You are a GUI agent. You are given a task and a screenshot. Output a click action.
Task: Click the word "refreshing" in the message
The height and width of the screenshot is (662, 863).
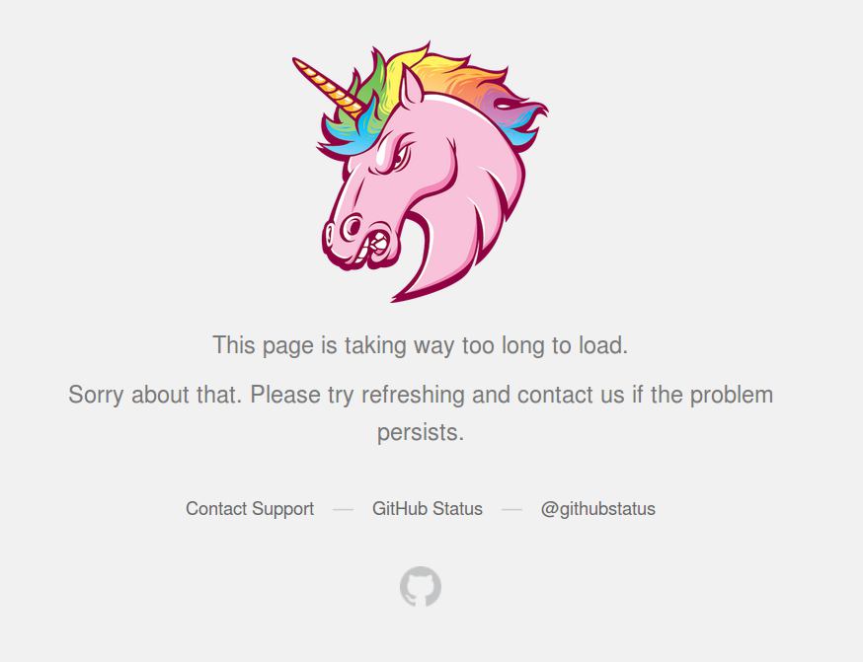point(413,395)
